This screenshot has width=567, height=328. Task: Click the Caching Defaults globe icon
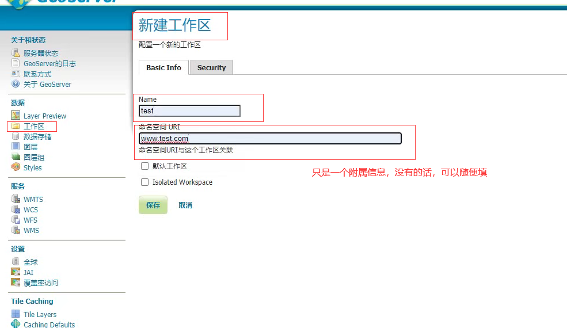tap(16, 324)
